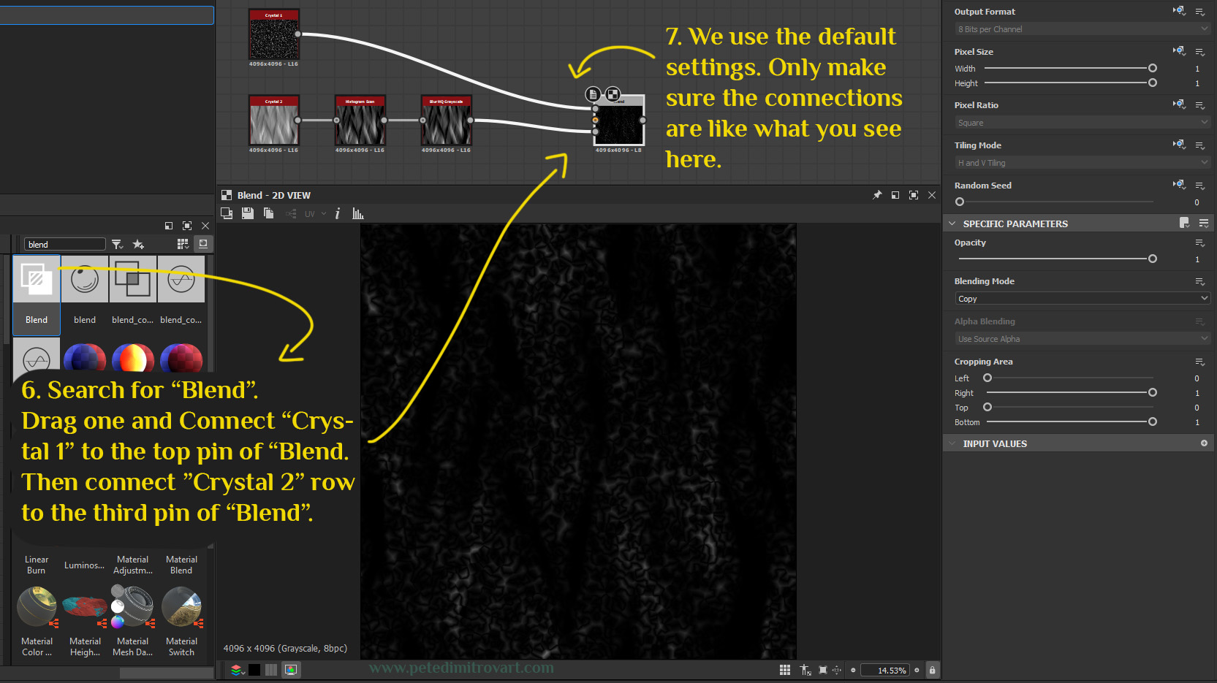The width and height of the screenshot is (1217, 683).
Task: Open the Random Seed parameter options menu
Action: click(1199, 186)
